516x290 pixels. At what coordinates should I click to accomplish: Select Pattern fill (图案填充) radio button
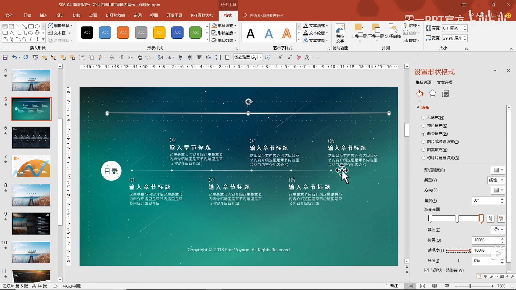(x=424, y=150)
